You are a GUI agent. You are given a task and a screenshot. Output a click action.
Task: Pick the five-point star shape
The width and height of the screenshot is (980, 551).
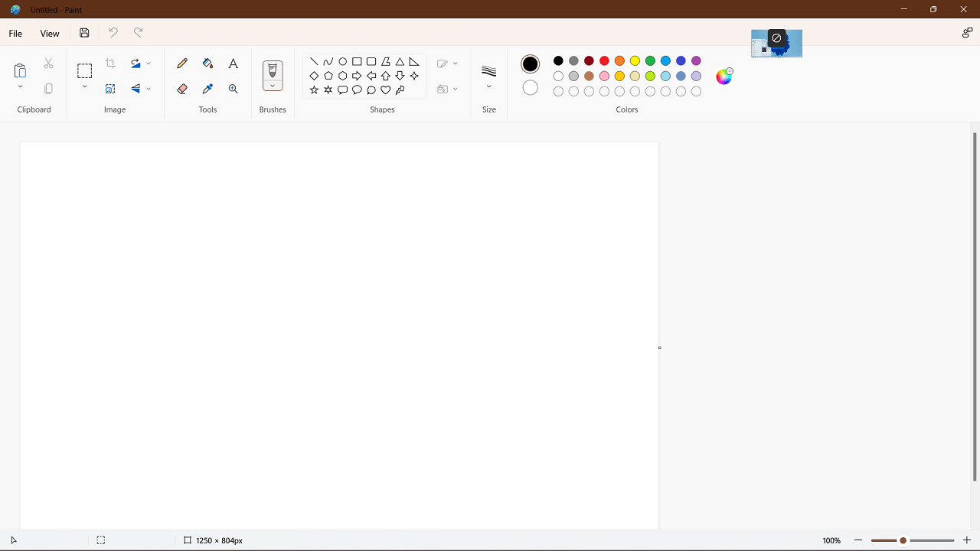coord(314,90)
